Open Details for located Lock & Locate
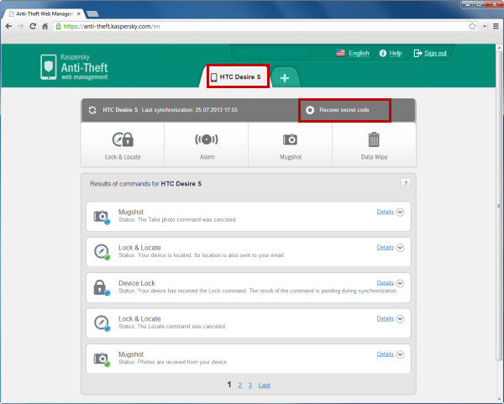The image size is (504, 404). 385,248
